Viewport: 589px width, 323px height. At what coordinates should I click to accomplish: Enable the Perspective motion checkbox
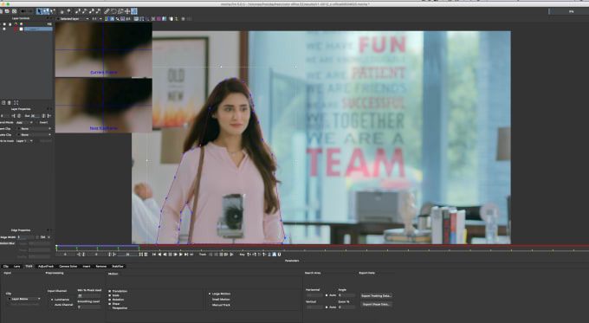click(x=110, y=308)
